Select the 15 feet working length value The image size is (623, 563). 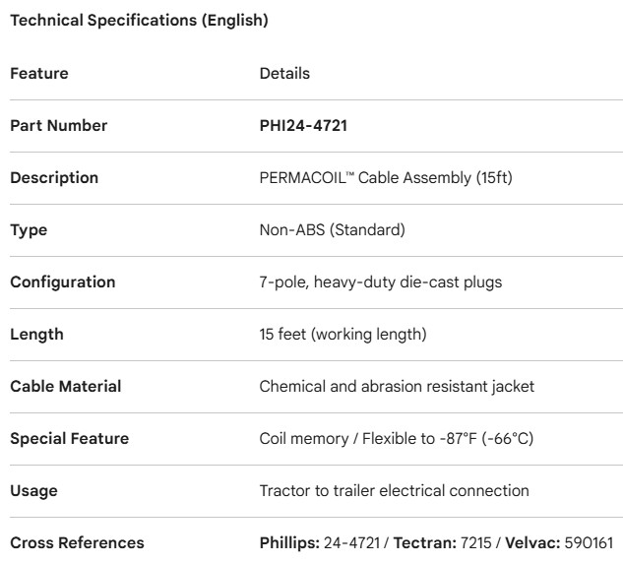(x=343, y=335)
